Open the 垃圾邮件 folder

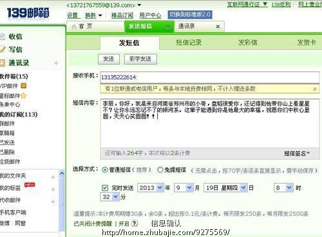pyautogui.click(x=10, y=162)
